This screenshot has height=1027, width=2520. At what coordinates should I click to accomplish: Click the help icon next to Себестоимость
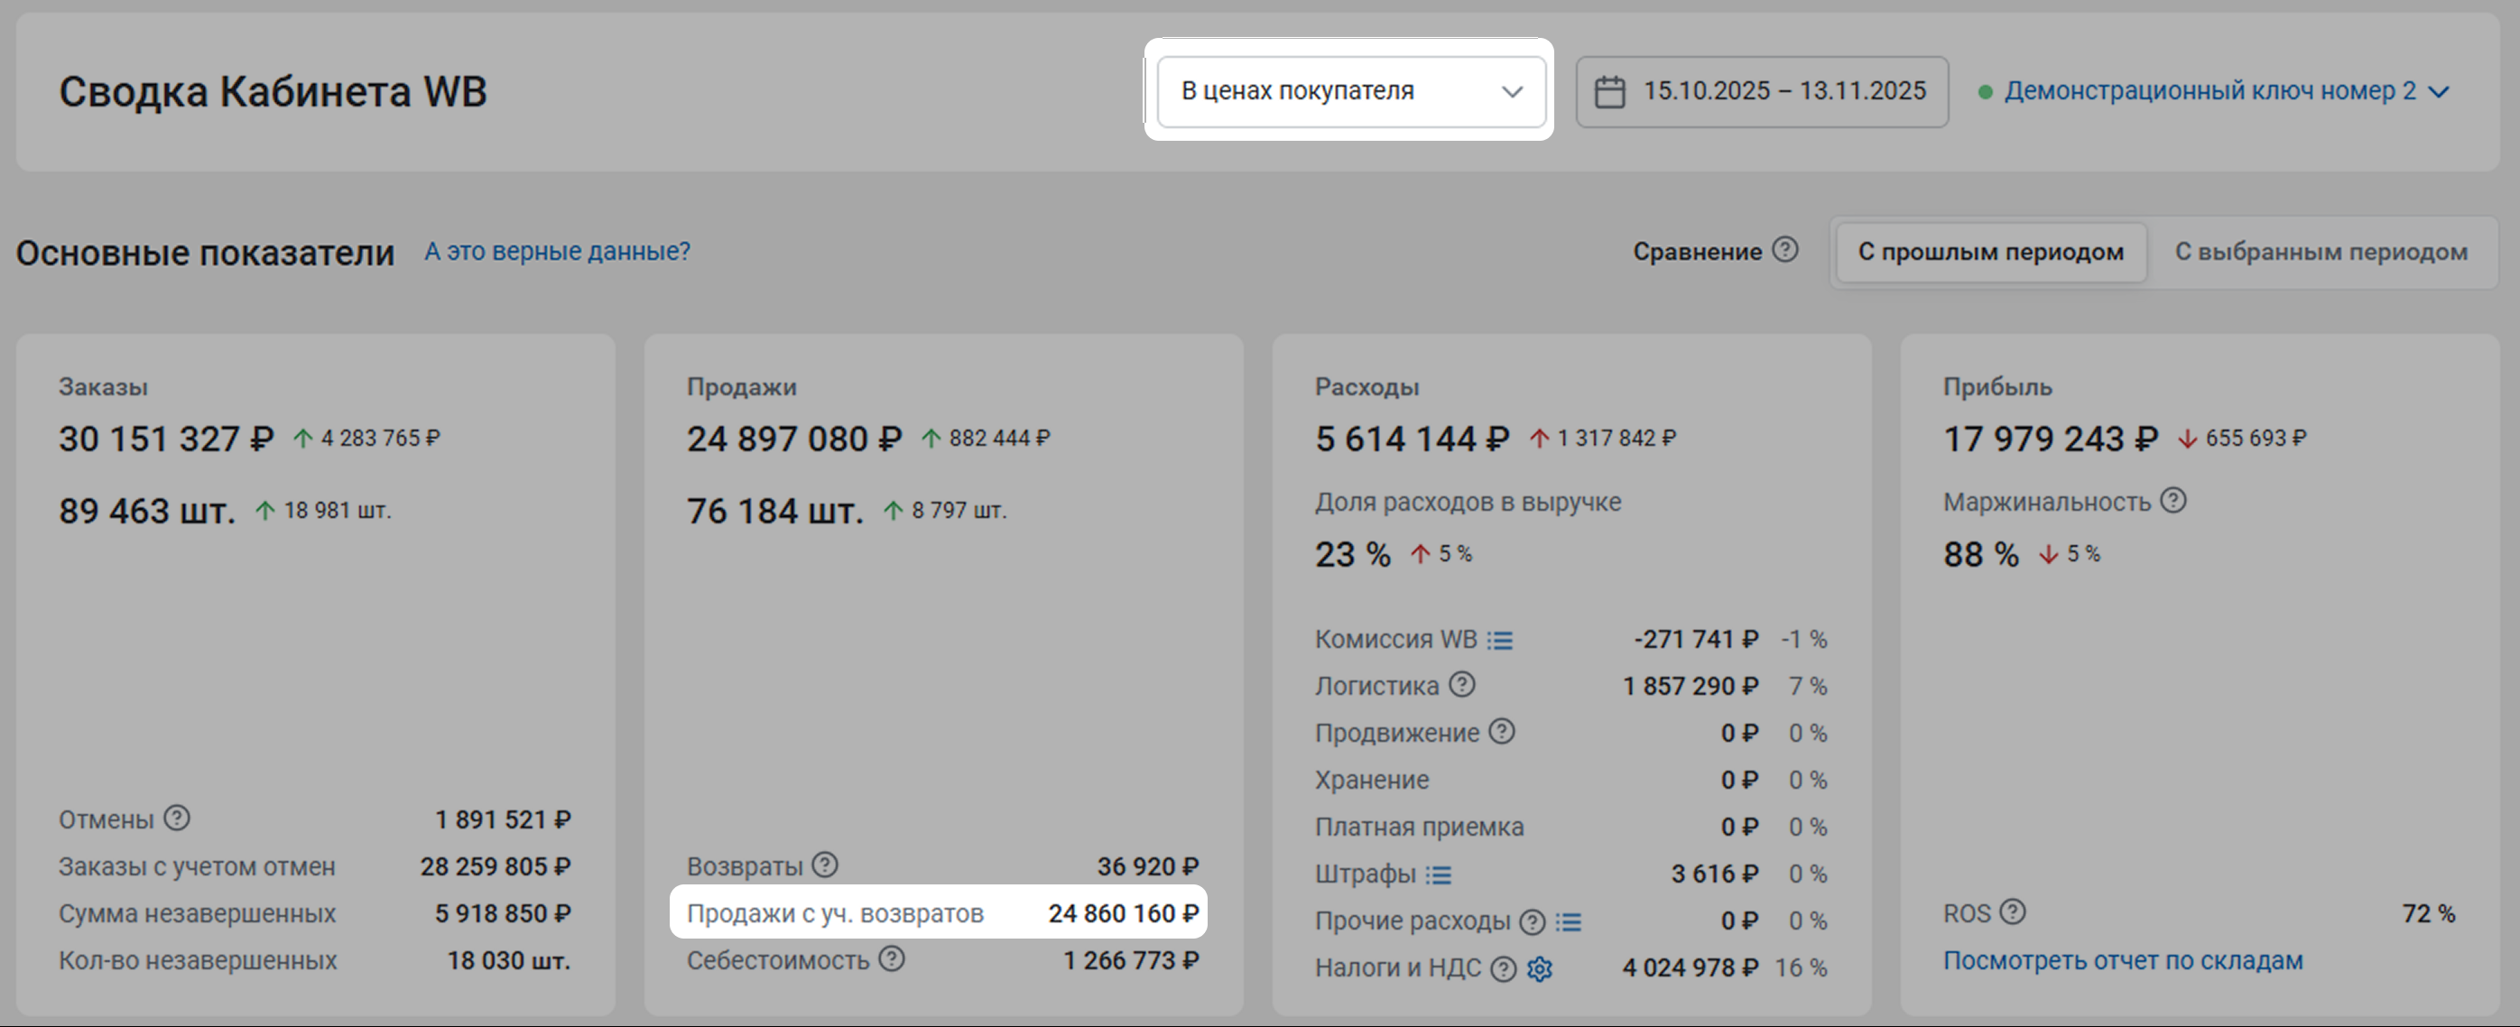[x=891, y=958]
